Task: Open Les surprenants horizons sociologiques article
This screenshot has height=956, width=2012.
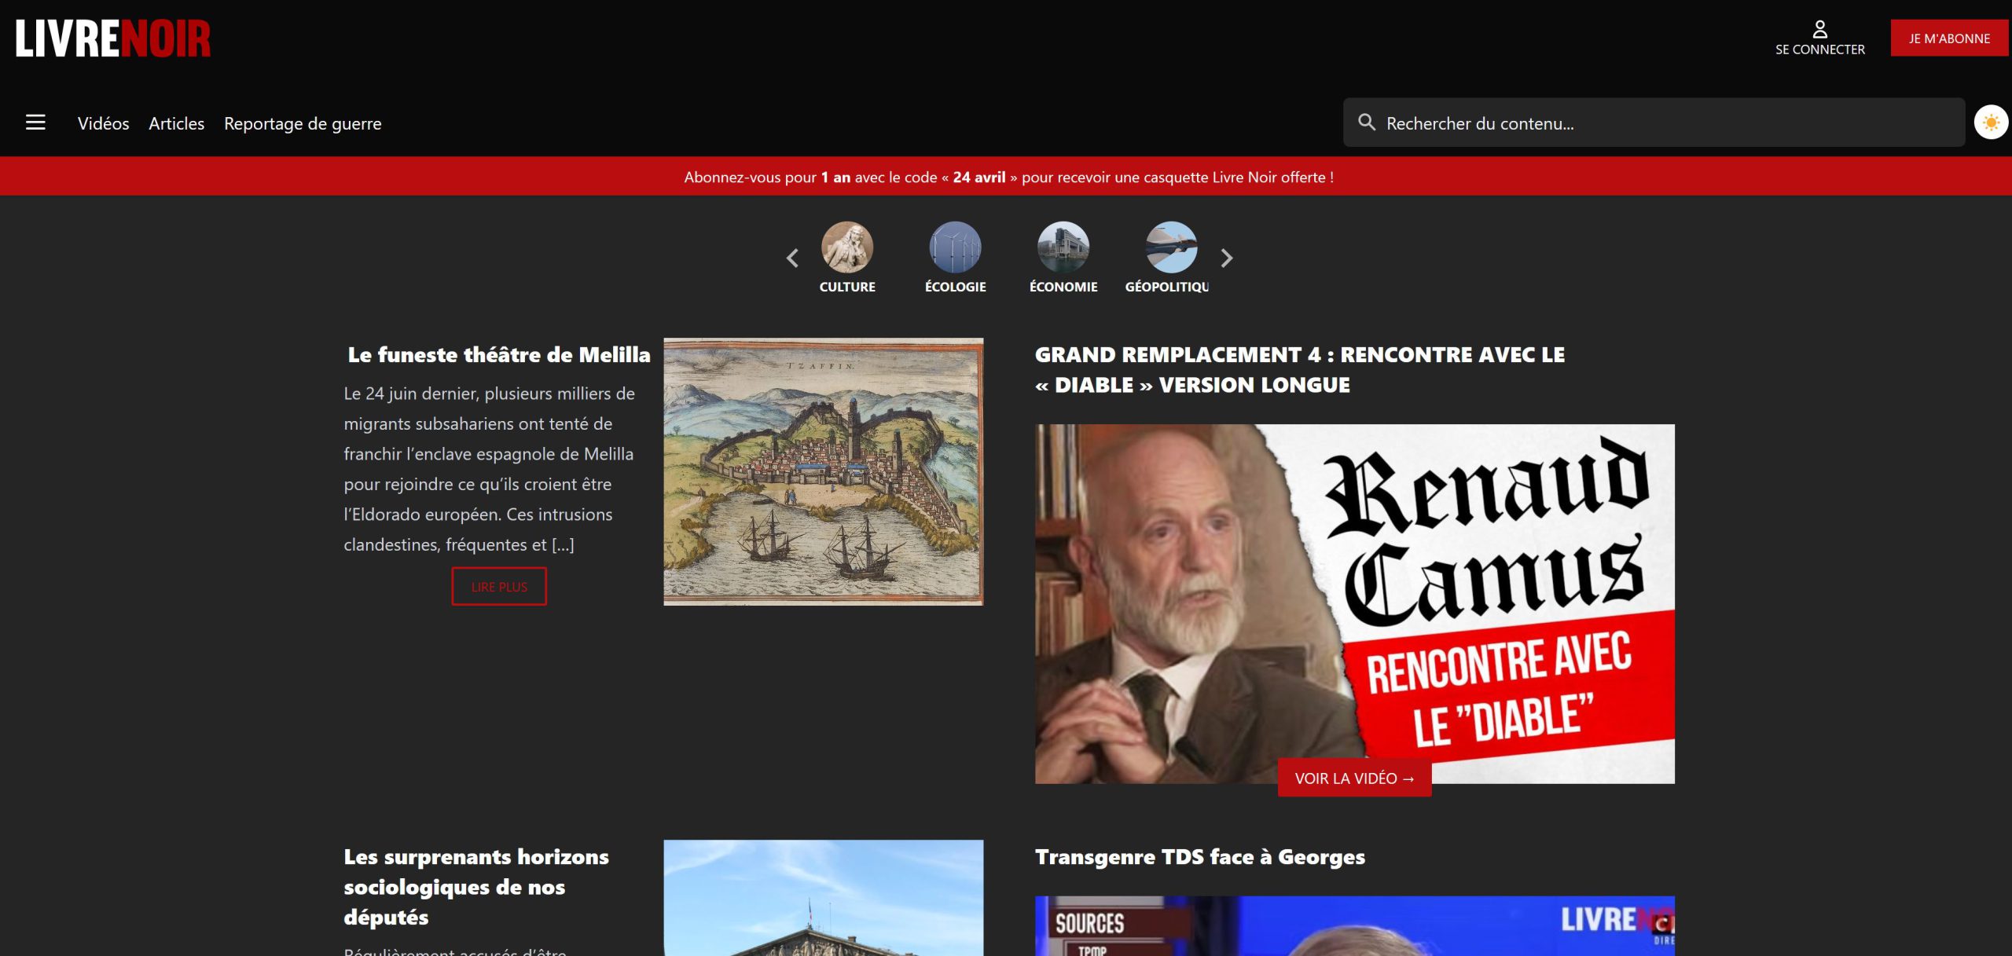Action: [x=476, y=887]
